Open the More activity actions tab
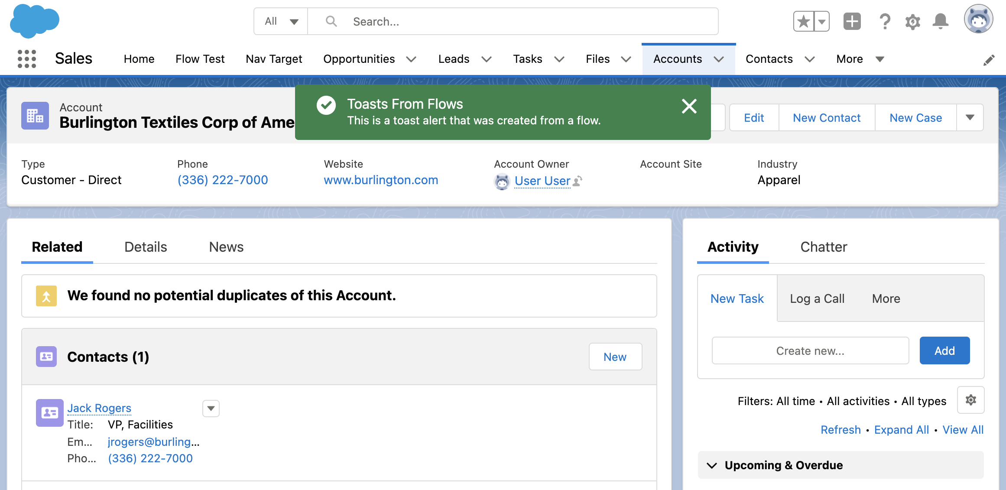 [x=886, y=299]
